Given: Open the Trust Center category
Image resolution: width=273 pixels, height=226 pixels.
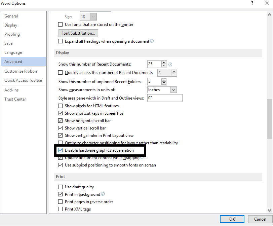Looking at the screenshot, I should click(24, 99).
